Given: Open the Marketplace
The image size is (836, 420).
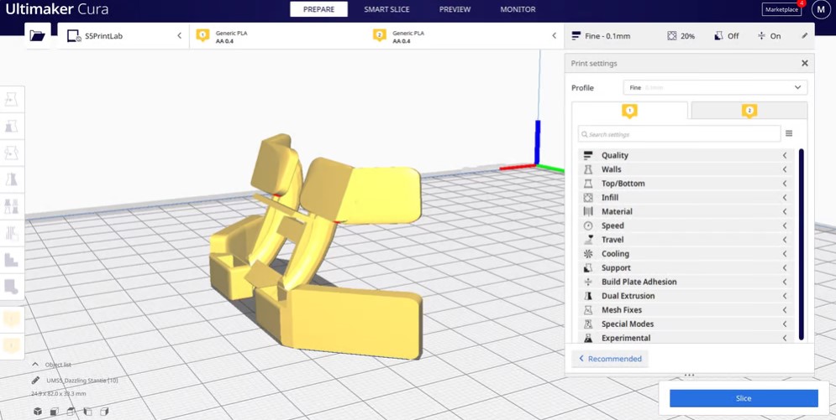Looking at the screenshot, I should (x=781, y=9).
